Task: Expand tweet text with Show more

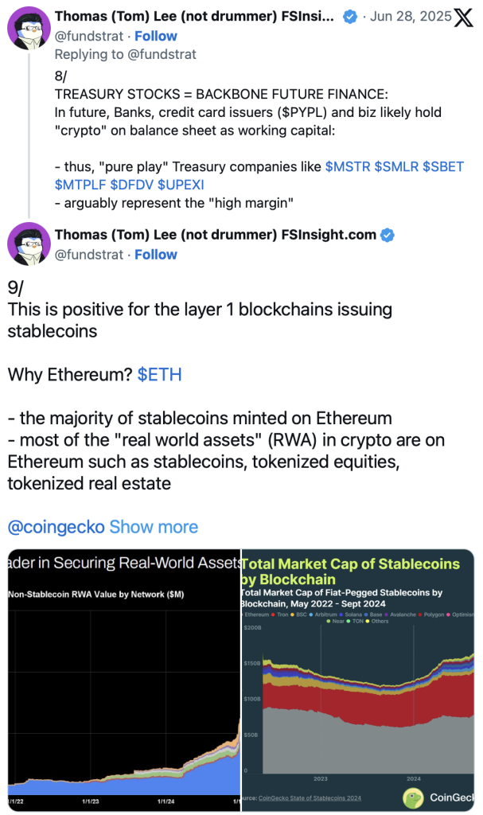Action: [154, 527]
